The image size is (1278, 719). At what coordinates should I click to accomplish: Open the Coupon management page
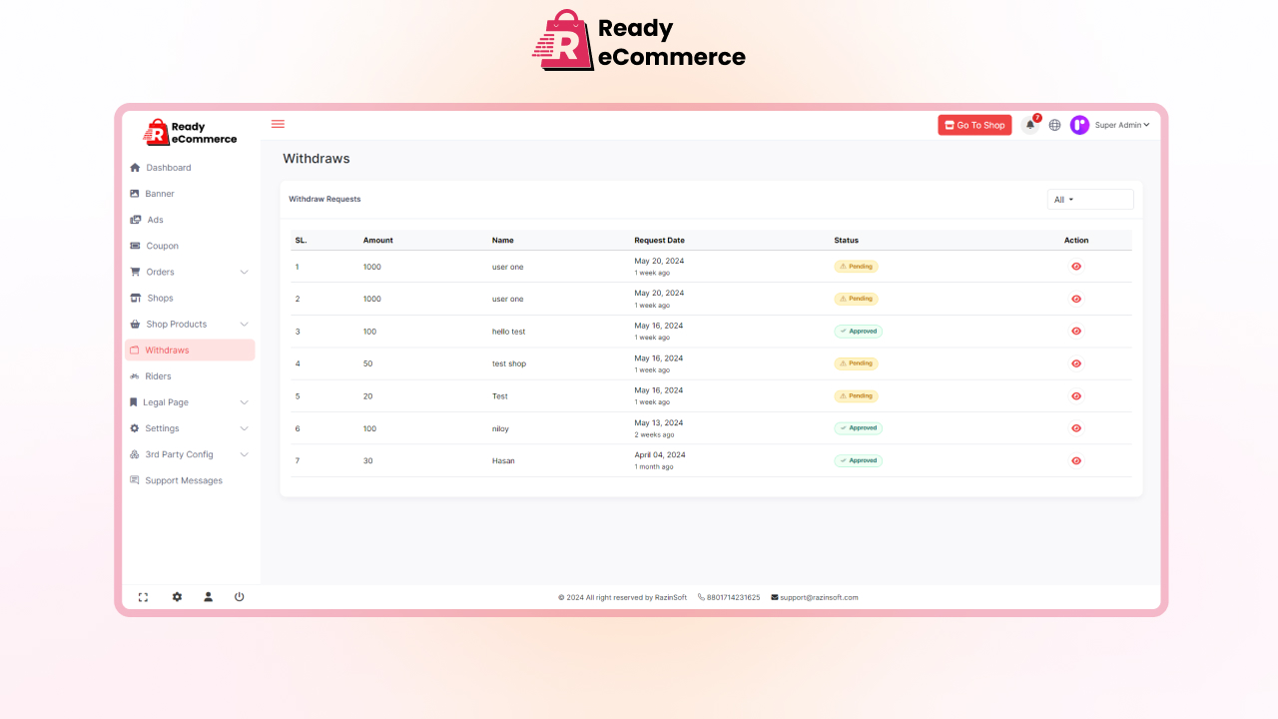(161, 246)
